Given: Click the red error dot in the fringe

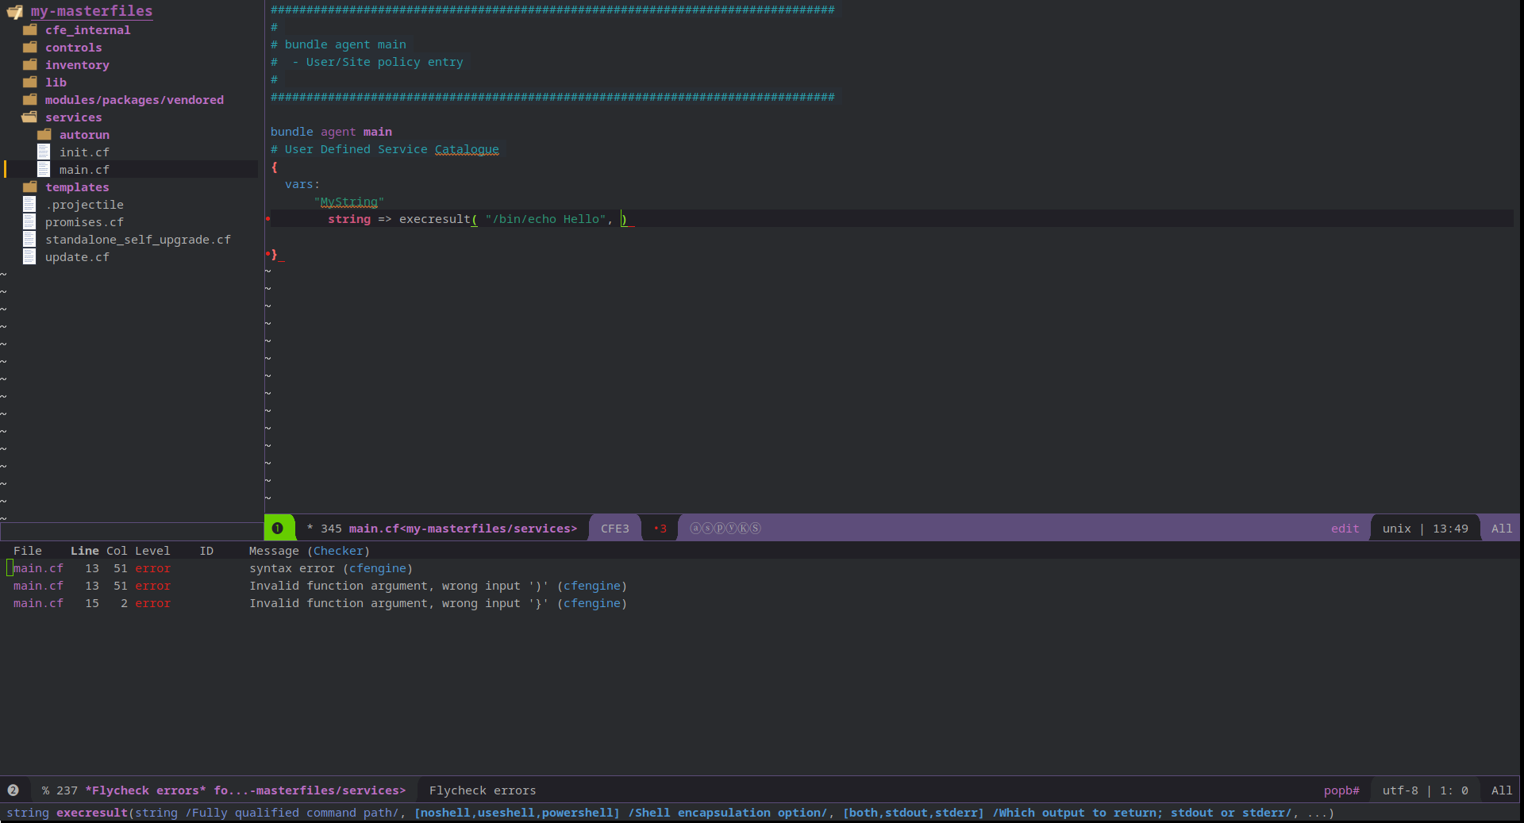Looking at the screenshot, I should [268, 219].
